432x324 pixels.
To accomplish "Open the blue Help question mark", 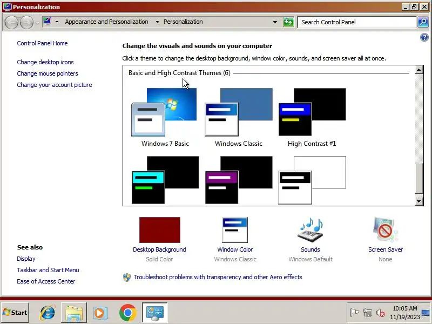I will (x=424, y=37).
